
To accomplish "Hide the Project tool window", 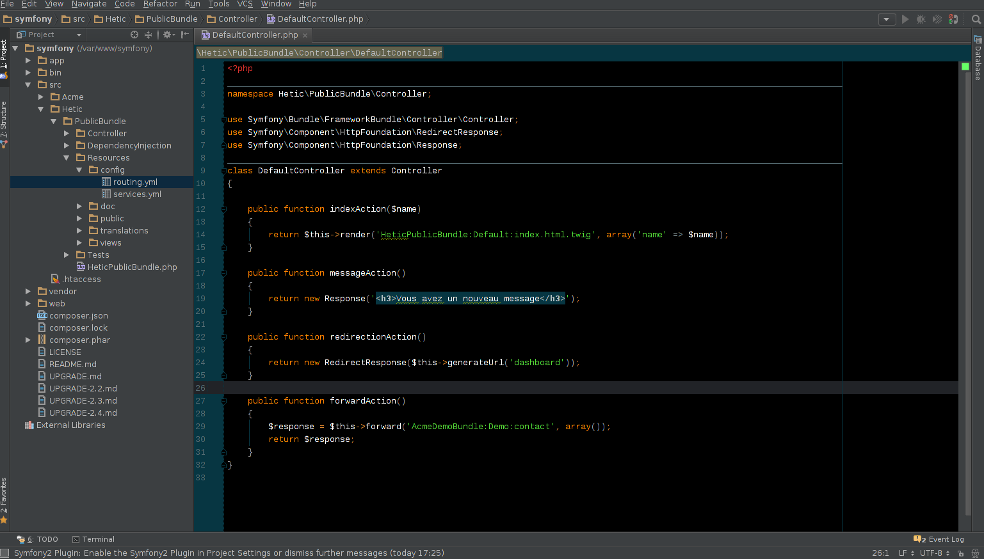I will (x=185, y=35).
